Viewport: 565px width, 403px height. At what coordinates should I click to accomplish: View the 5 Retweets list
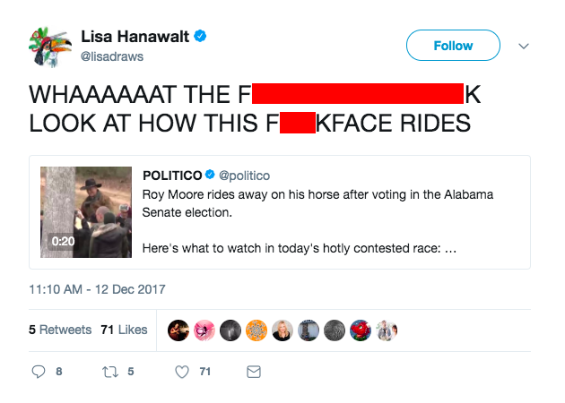click(60, 330)
